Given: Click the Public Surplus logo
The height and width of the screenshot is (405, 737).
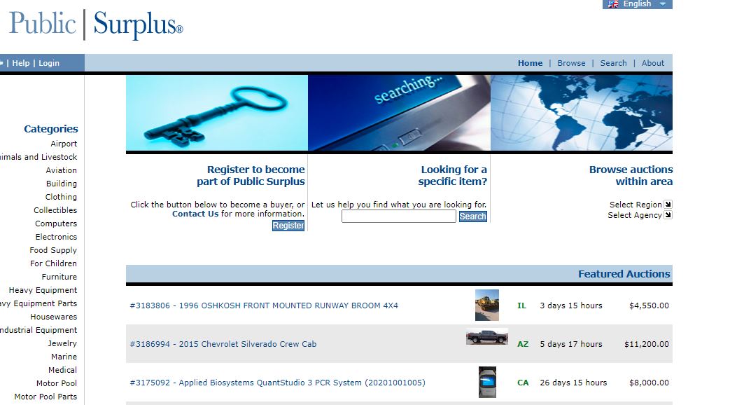Looking at the screenshot, I should (x=96, y=24).
